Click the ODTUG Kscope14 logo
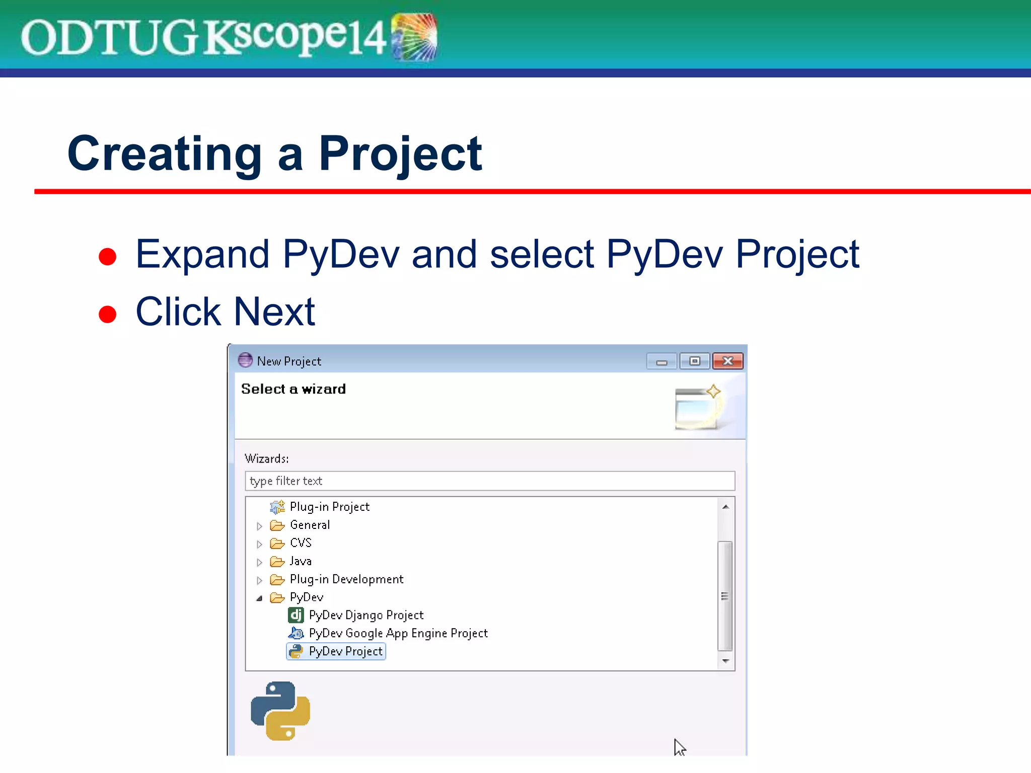This screenshot has width=1031, height=773. [x=229, y=37]
